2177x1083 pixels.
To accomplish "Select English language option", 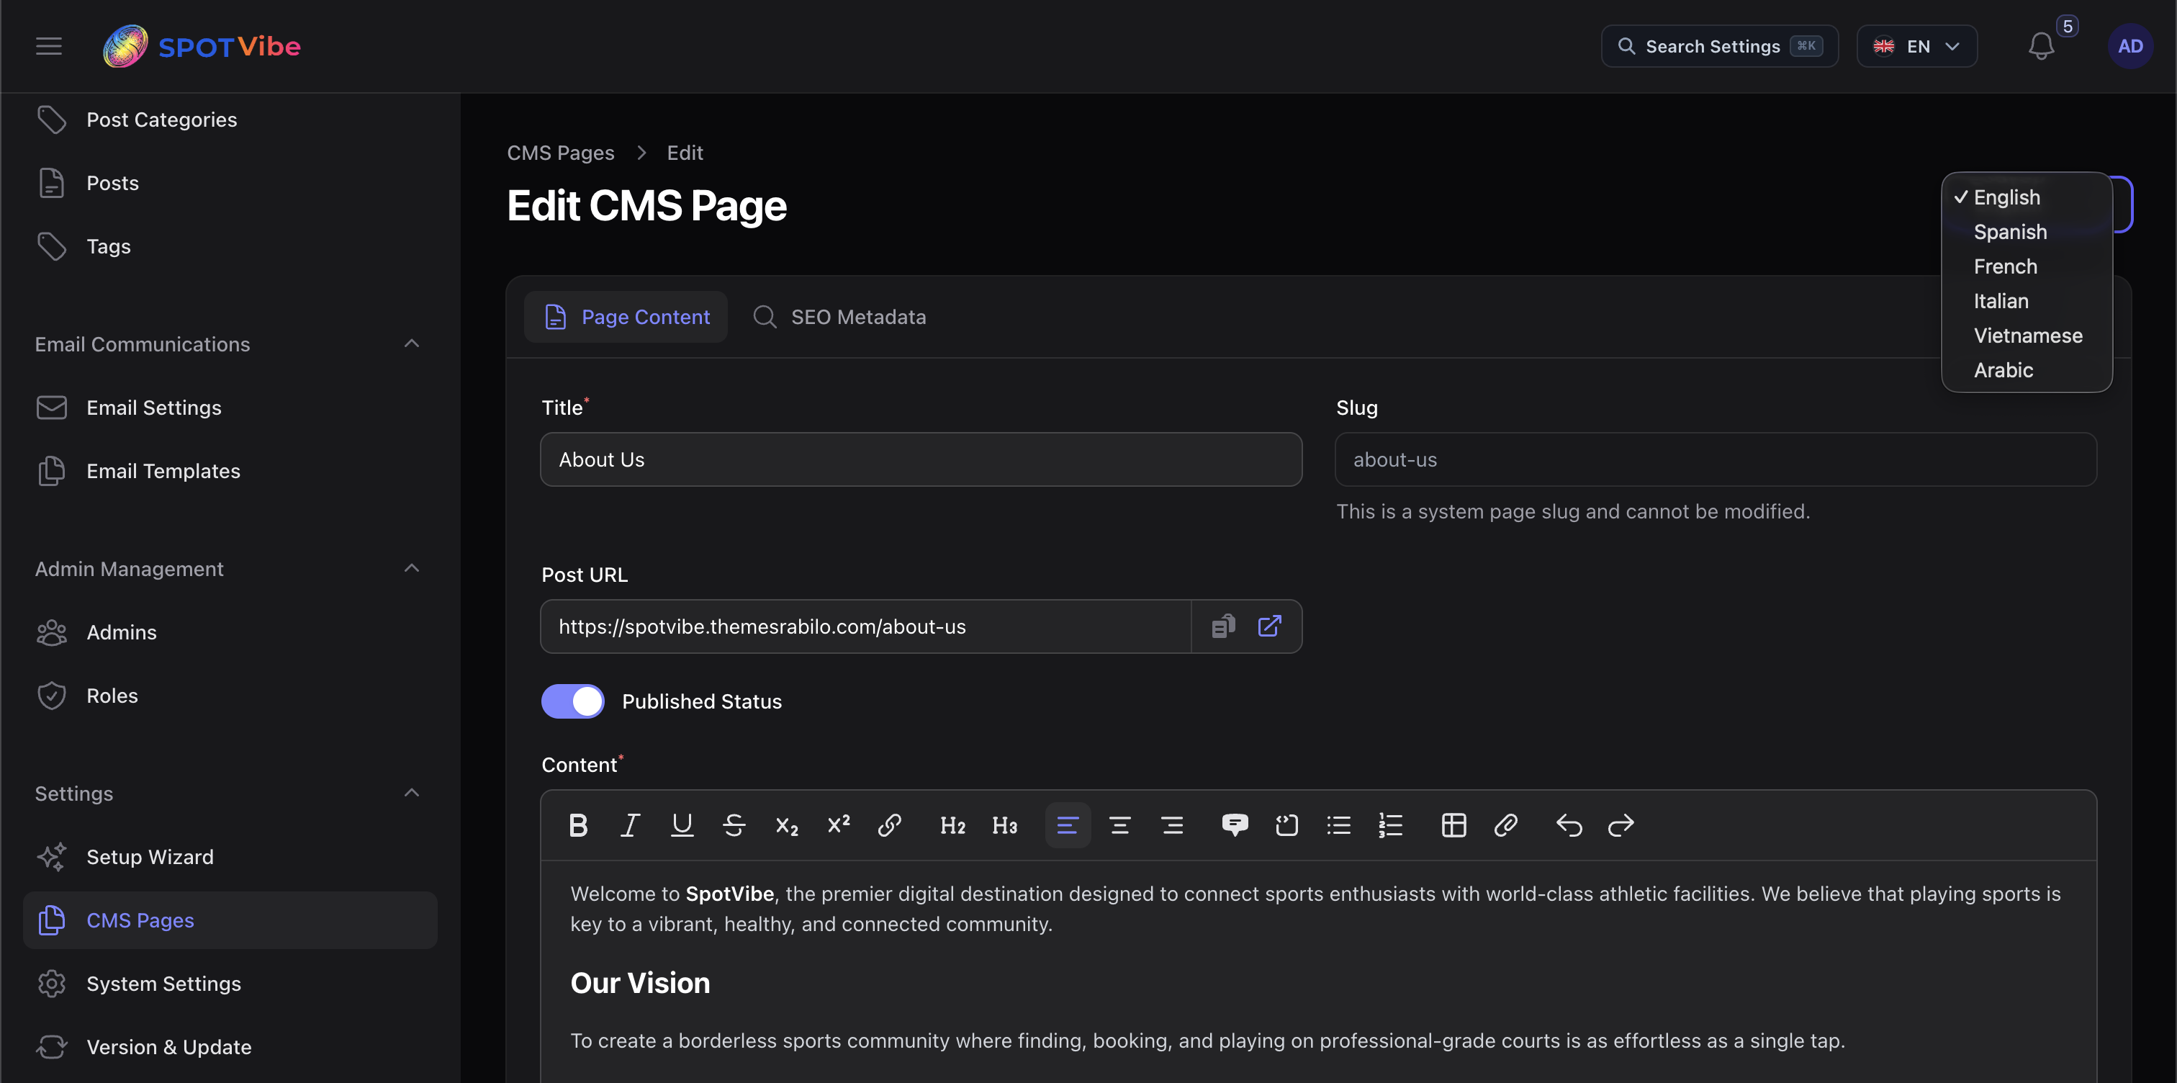I will coord(2027,197).
